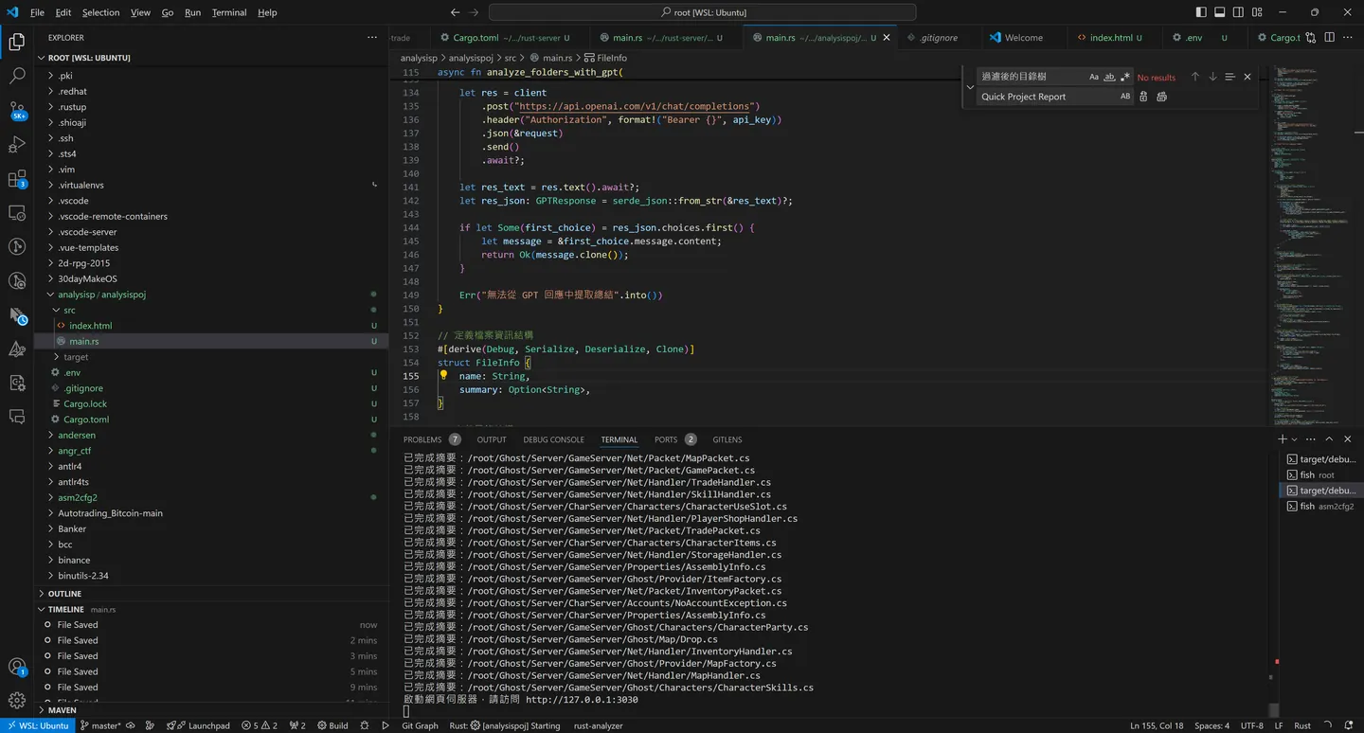Open the Remote Explorer view
Image resolution: width=1364 pixels, height=733 pixels.
coord(17,213)
